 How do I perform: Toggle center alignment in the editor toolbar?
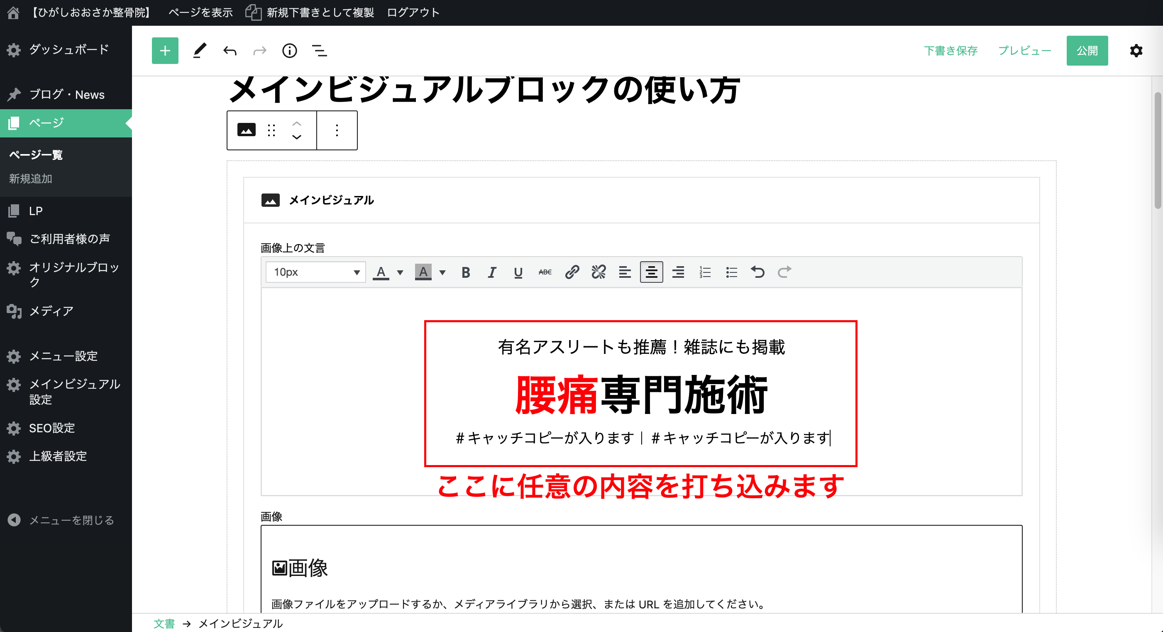[x=651, y=272]
